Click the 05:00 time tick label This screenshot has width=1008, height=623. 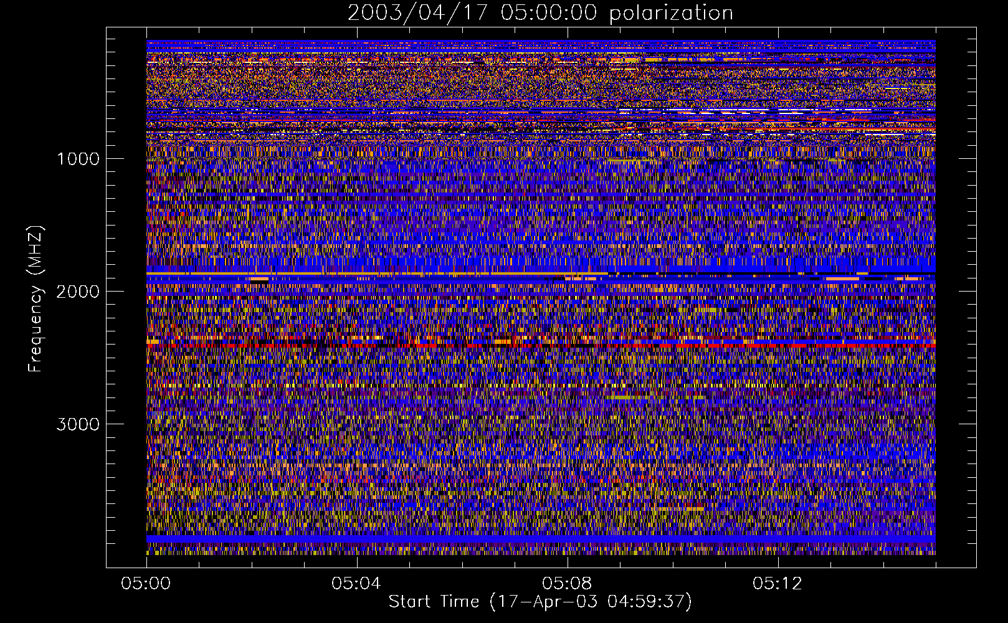(146, 584)
